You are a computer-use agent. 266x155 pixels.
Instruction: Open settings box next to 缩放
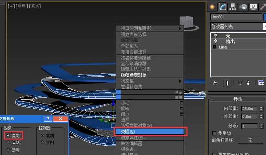(182, 114)
